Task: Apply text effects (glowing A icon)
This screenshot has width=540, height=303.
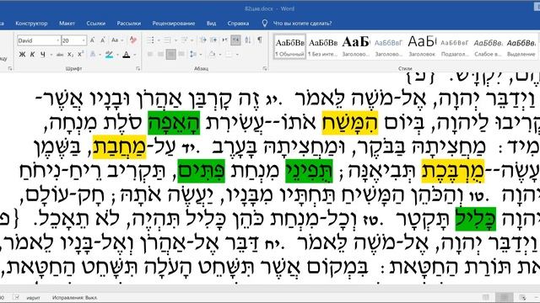Action: [93, 54]
